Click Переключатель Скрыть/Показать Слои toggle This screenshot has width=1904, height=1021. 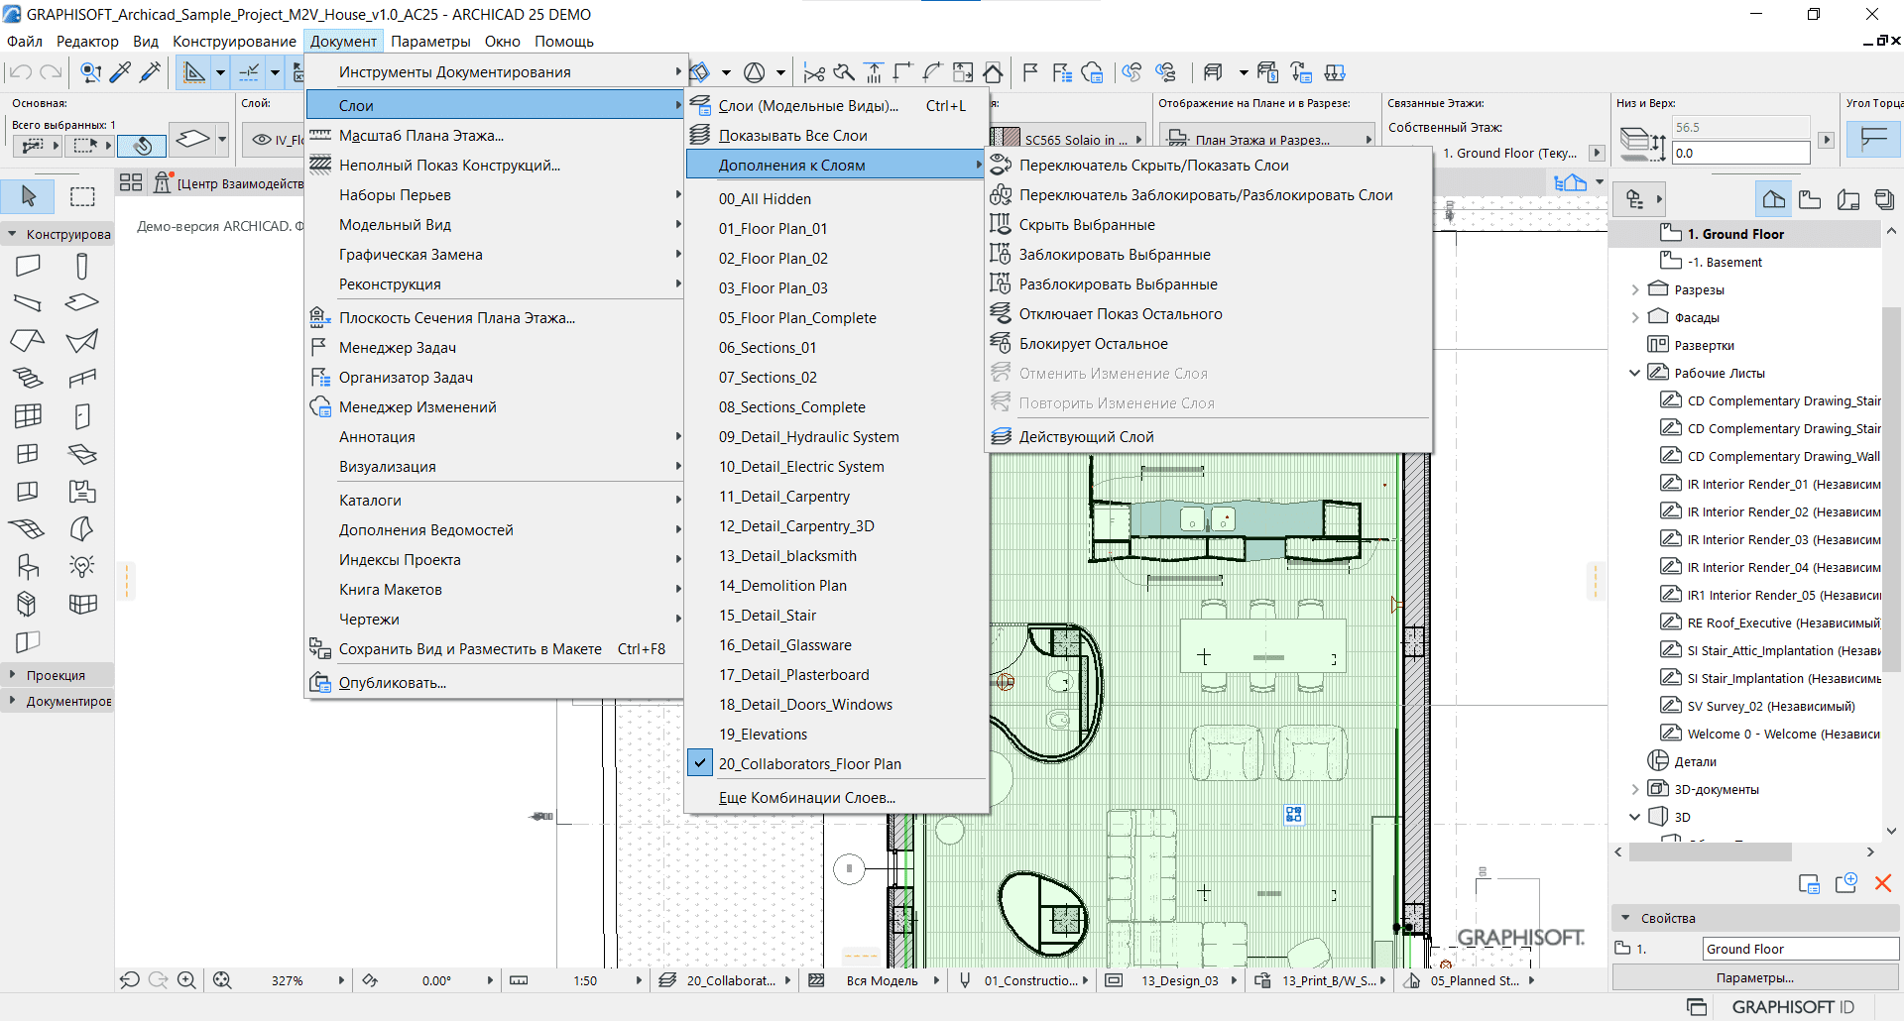tap(1153, 166)
